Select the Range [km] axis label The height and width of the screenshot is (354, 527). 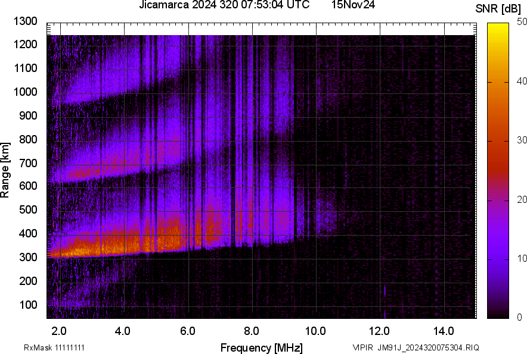pyautogui.click(x=7, y=170)
